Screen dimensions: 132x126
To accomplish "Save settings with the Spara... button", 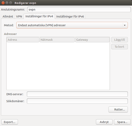I will (x=122, y=122).
